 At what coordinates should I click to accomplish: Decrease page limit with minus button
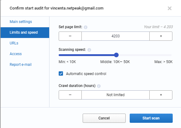click(x=70, y=36)
